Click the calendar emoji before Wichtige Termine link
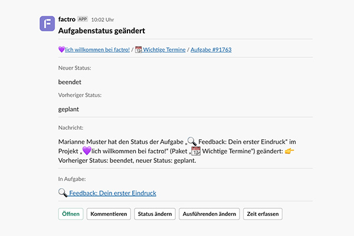 click(x=139, y=50)
